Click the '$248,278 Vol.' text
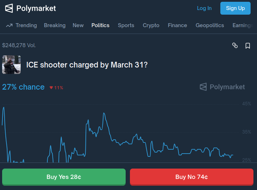 tap(19, 45)
